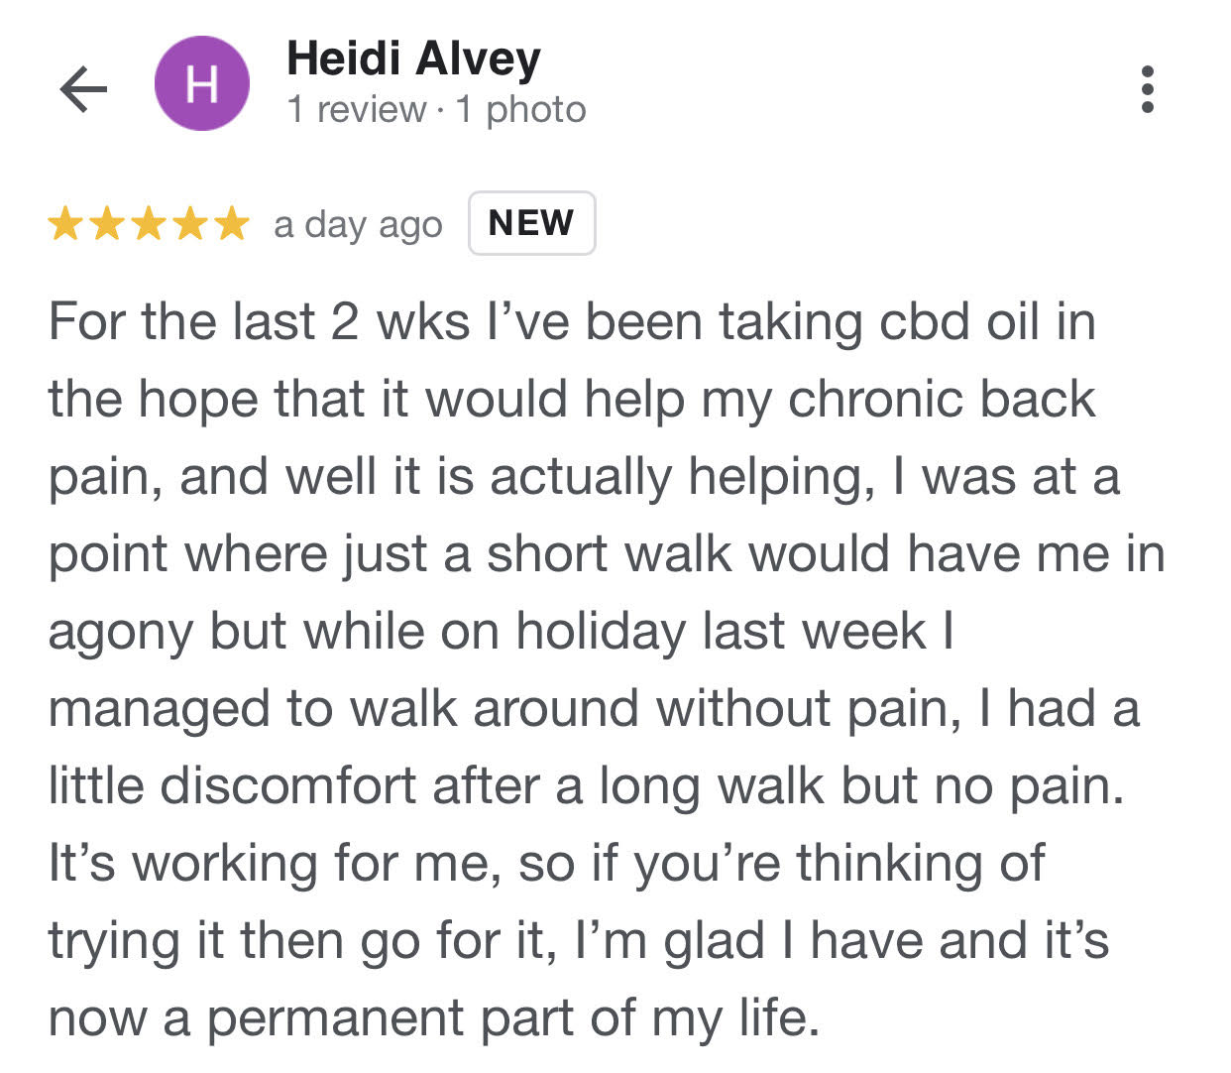The image size is (1231, 1073).
Task: Tap the back arrow icon
Action: (x=83, y=90)
